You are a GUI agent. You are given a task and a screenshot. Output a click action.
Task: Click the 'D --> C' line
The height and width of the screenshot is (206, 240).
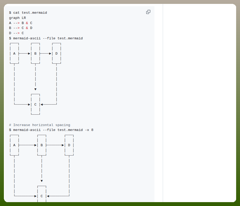pos(16,33)
